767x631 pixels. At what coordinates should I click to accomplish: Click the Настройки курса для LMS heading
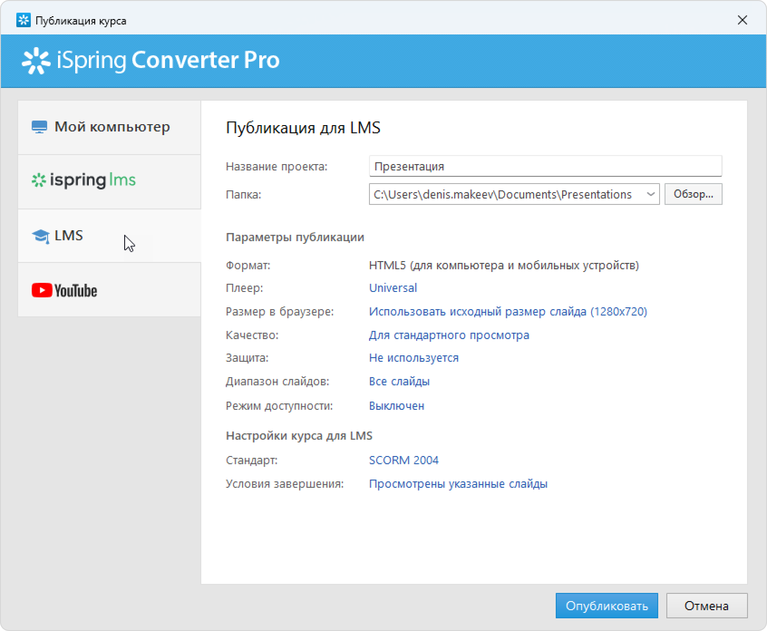pyautogui.click(x=299, y=436)
